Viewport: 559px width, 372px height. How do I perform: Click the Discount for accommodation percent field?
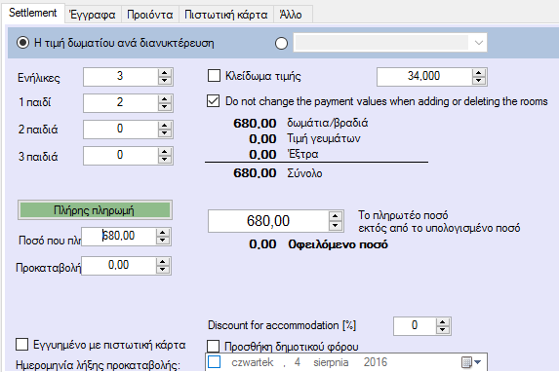(415, 325)
